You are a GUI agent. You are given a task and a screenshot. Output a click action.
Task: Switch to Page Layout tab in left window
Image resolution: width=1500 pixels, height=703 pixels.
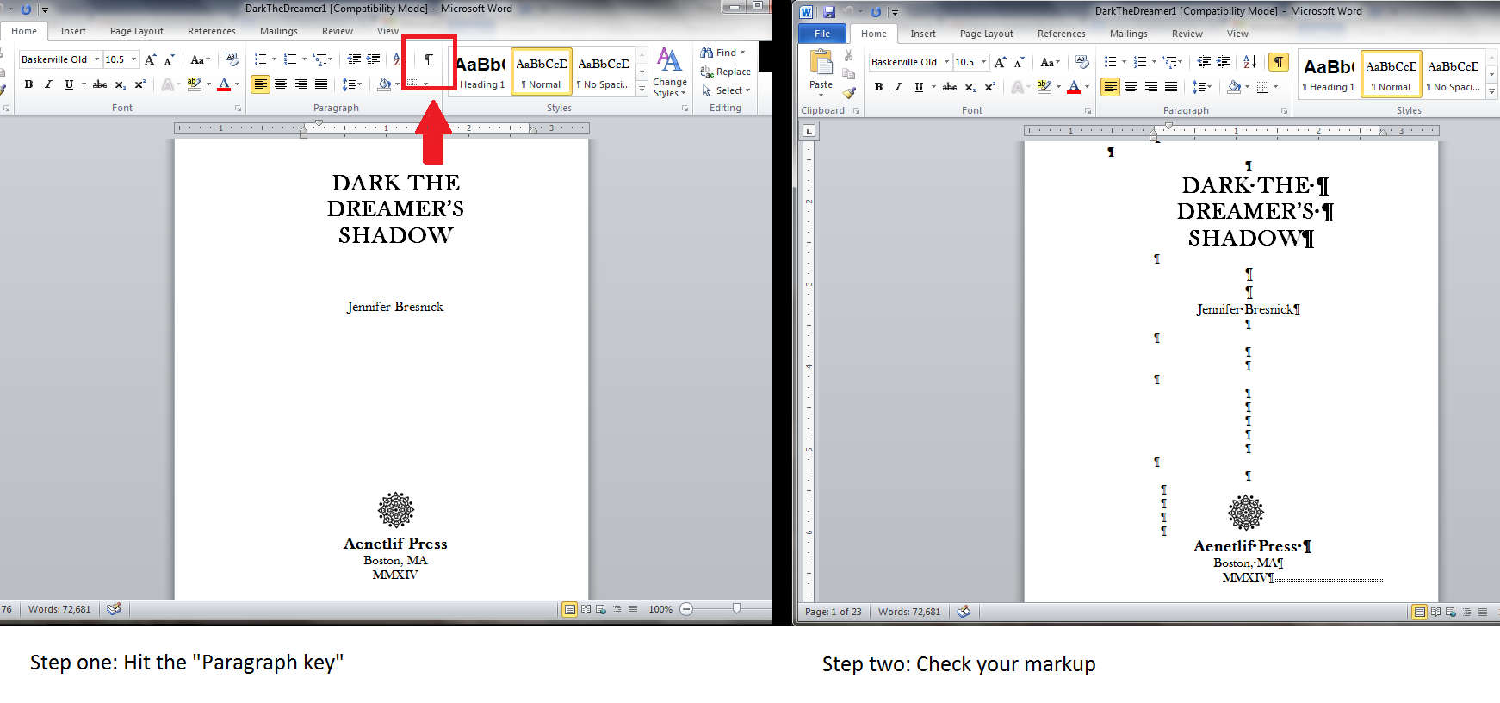tap(136, 31)
